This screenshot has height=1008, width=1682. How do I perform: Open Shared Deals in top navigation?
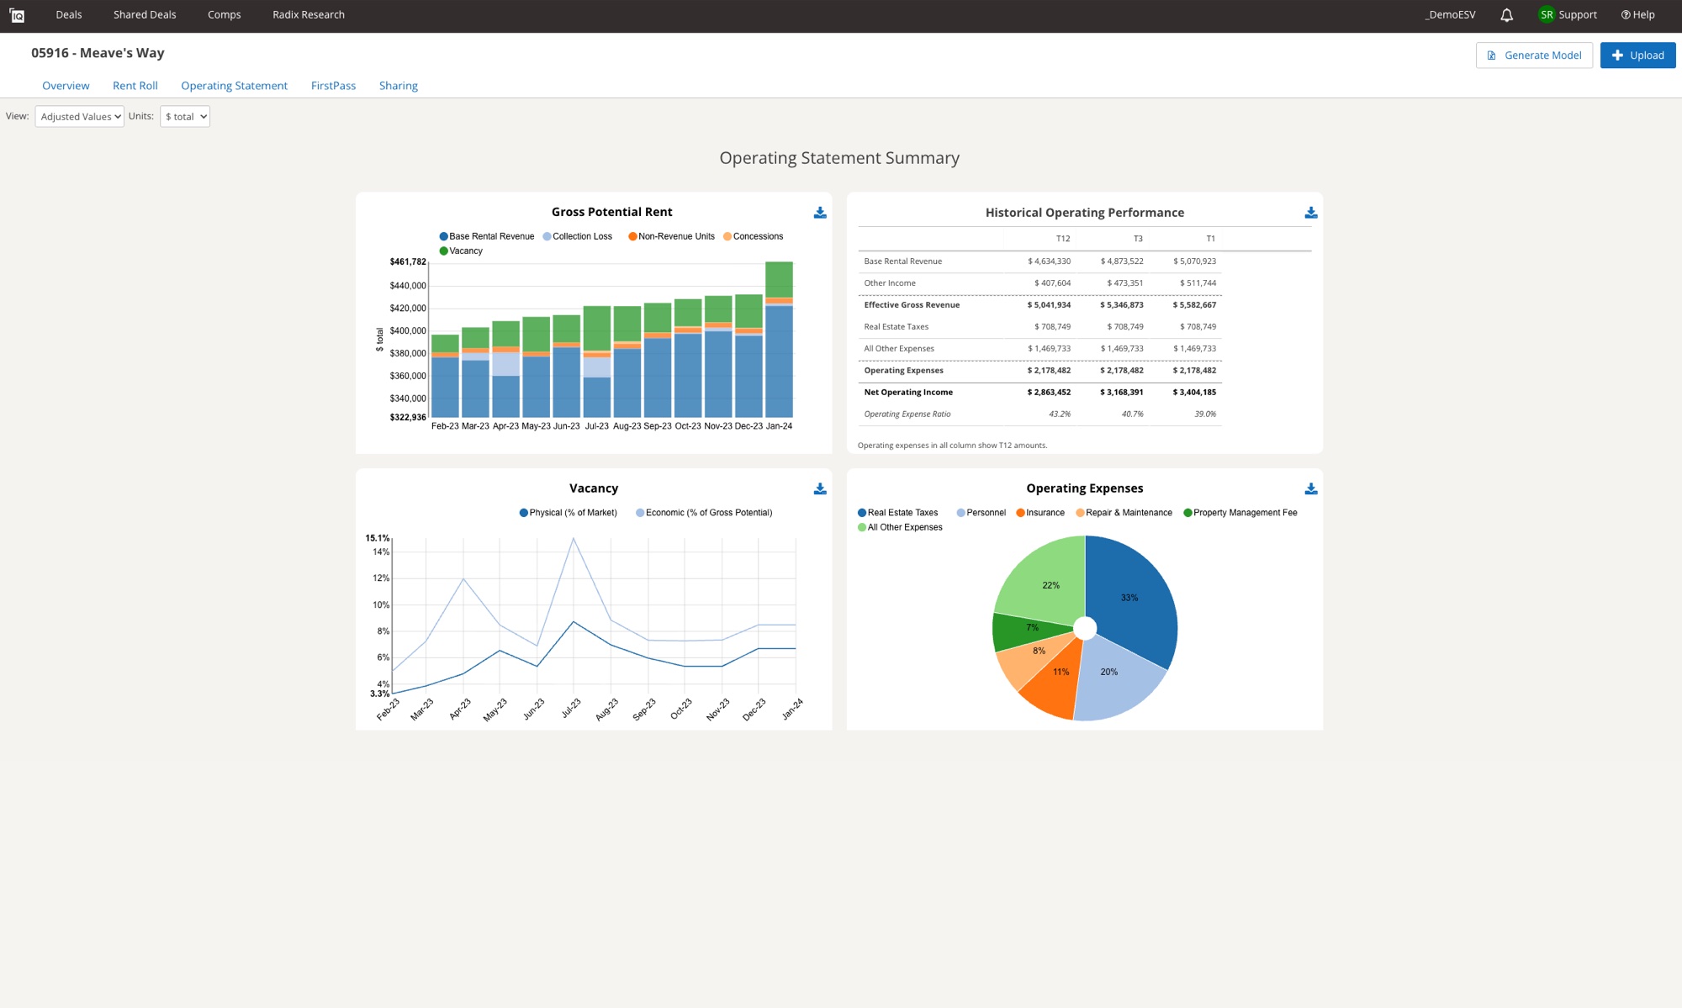coord(145,15)
